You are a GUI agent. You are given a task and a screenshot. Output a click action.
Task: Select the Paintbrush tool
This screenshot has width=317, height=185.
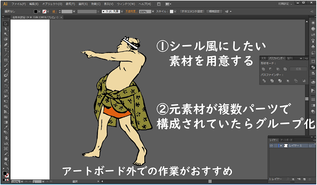click(x=6, y=65)
